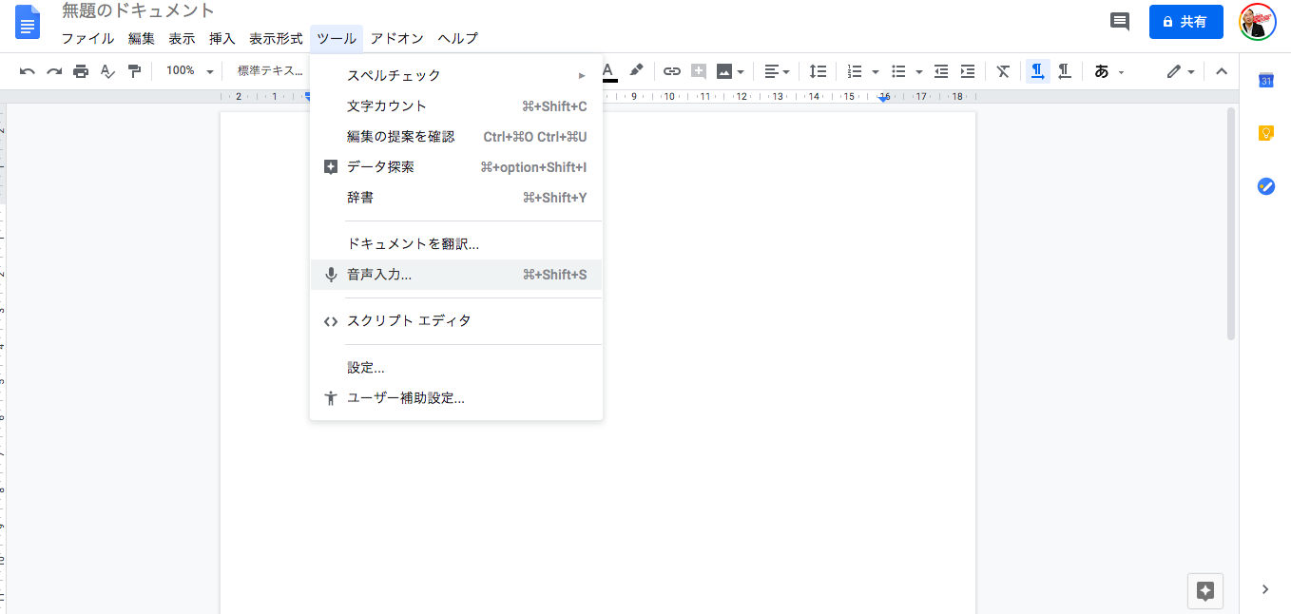The height and width of the screenshot is (614, 1291).
Task: Click the print icon
Action: (x=81, y=71)
